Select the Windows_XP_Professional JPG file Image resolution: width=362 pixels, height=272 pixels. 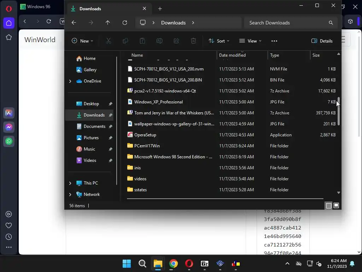point(232,102)
